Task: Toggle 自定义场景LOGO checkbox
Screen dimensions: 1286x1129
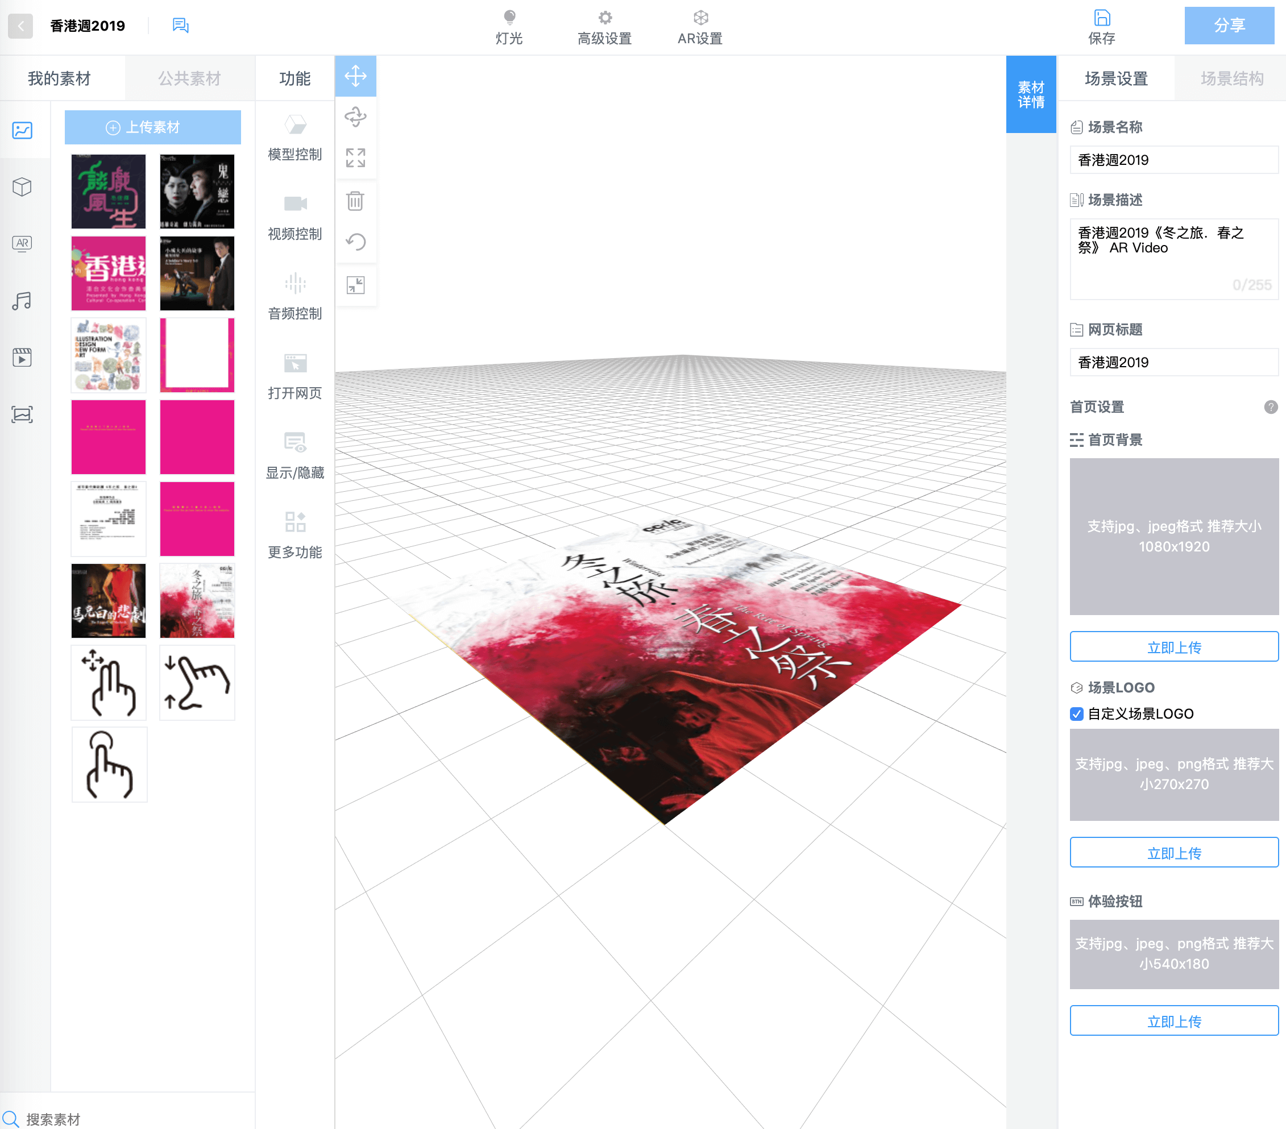Action: tap(1076, 714)
